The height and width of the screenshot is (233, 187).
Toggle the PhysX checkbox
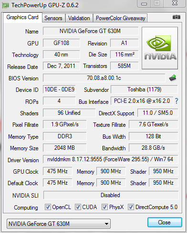[x=104, y=207]
